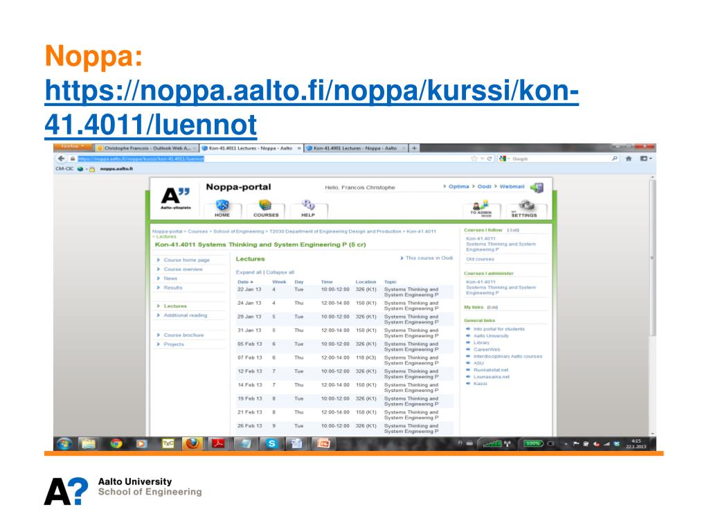
Task: Open the Kassi general link
Action: coord(481,384)
